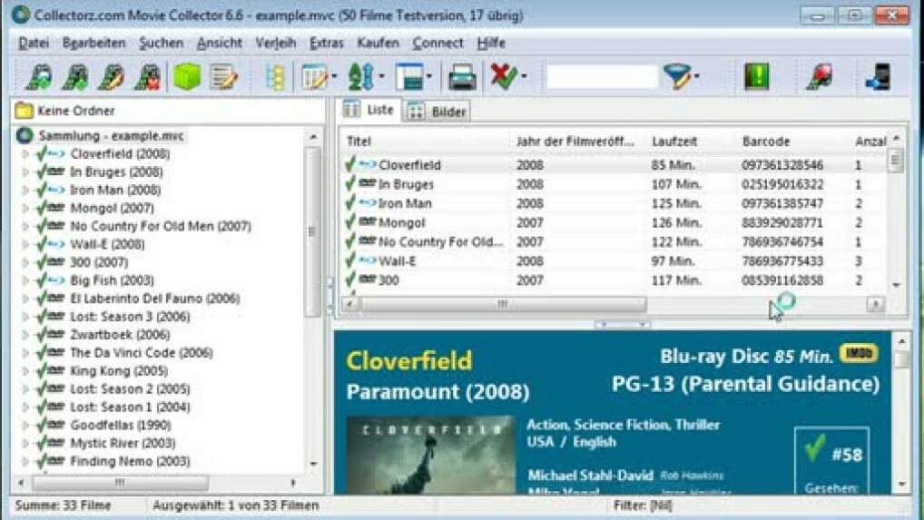The width and height of the screenshot is (924, 520).
Task: Expand the Cloverfield (2008) tree node
Action: (x=25, y=154)
